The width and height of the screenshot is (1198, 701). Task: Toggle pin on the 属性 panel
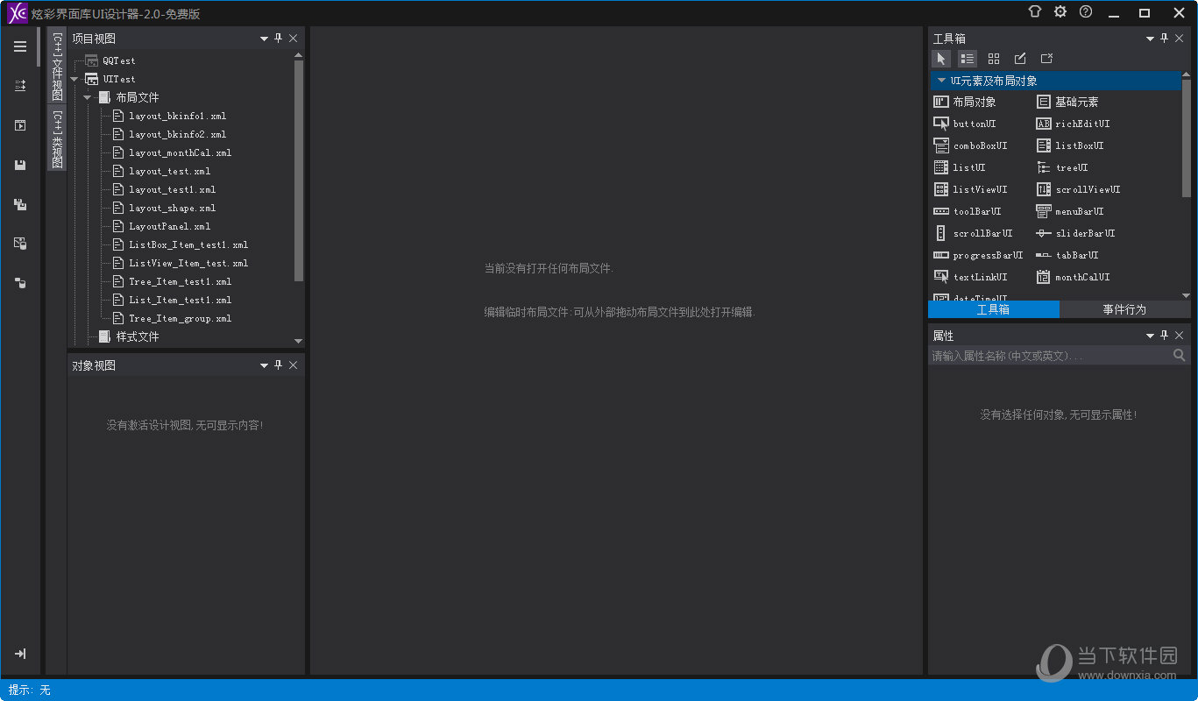point(1165,335)
